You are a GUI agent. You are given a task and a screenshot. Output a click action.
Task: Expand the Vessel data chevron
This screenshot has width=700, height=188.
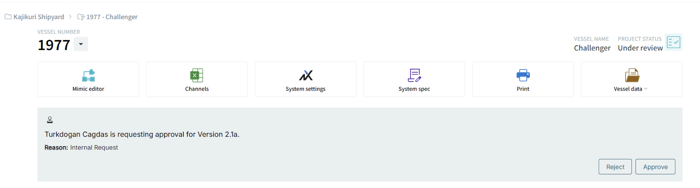(646, 89)
